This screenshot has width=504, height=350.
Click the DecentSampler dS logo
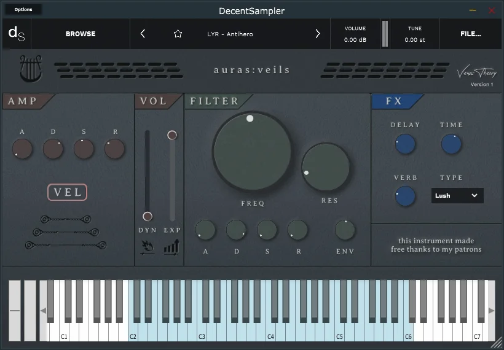[17, 34]
